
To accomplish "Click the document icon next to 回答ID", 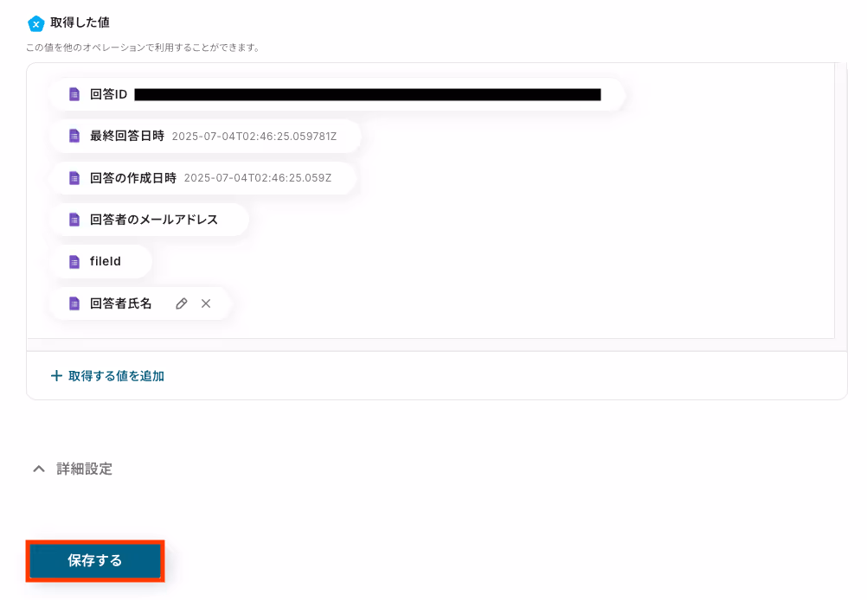I will coord(74,94).
